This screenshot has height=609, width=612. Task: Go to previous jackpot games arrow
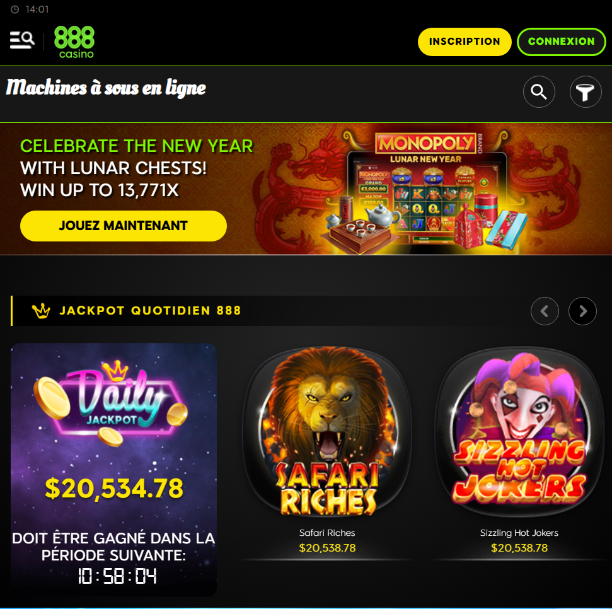tap(545, 311)
